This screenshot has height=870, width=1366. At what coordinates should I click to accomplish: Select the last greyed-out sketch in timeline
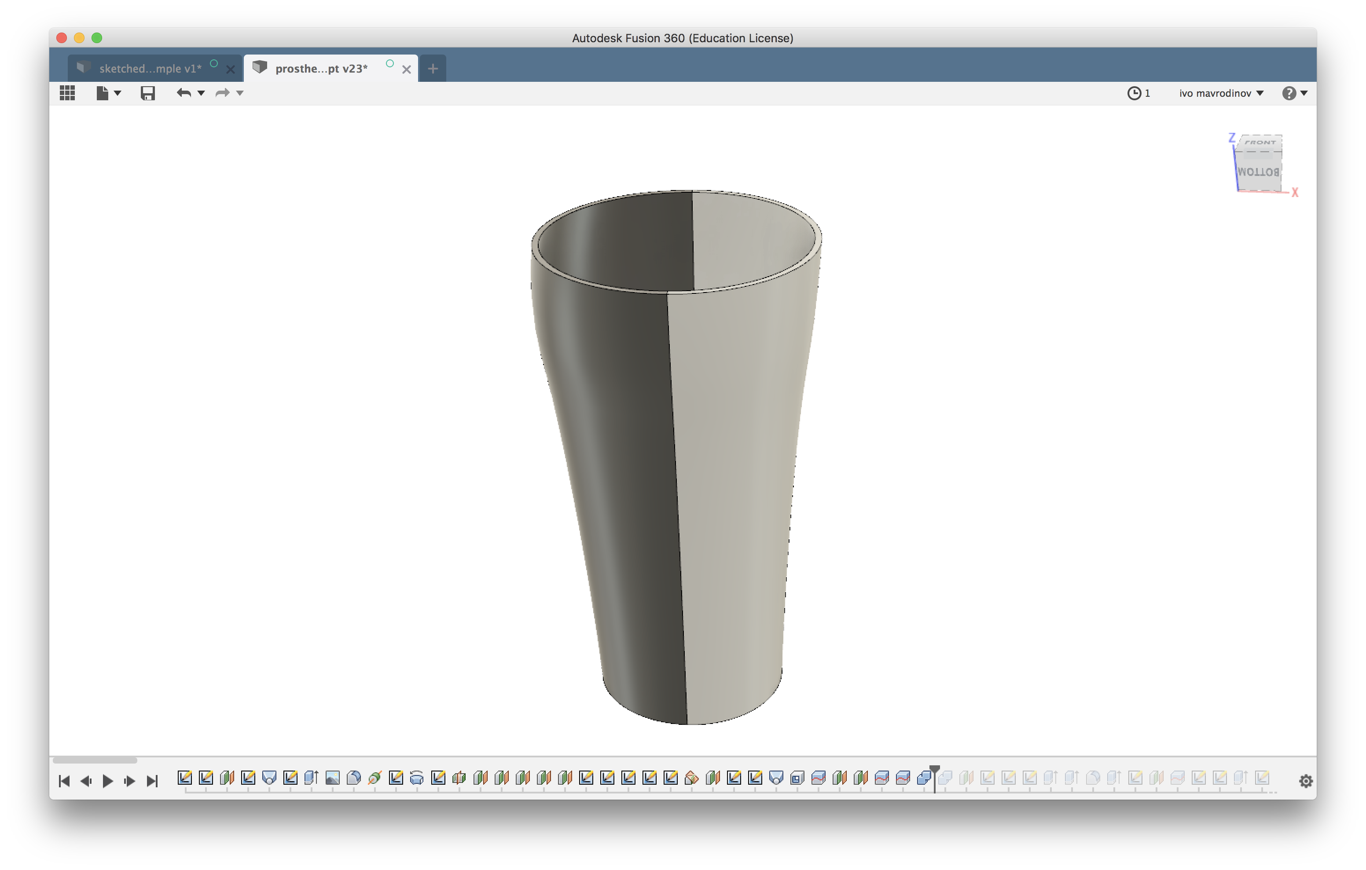pos(1262,778)
